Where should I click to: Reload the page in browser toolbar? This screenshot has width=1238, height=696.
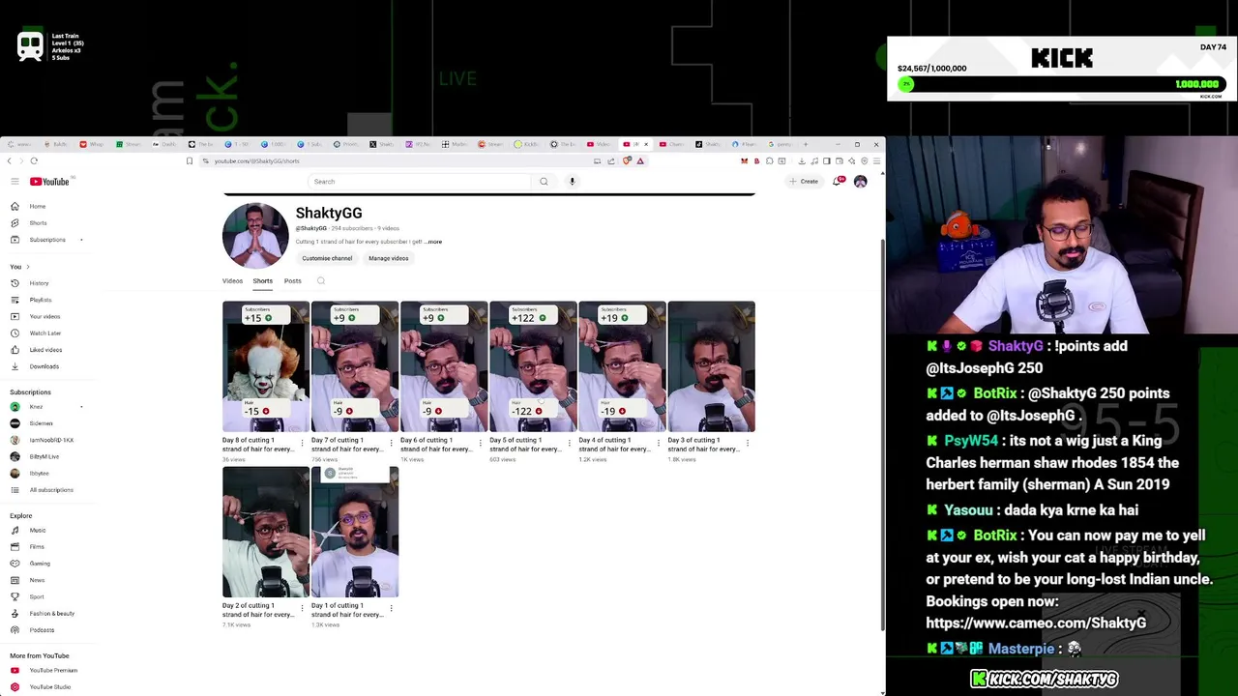coord(34,161)
